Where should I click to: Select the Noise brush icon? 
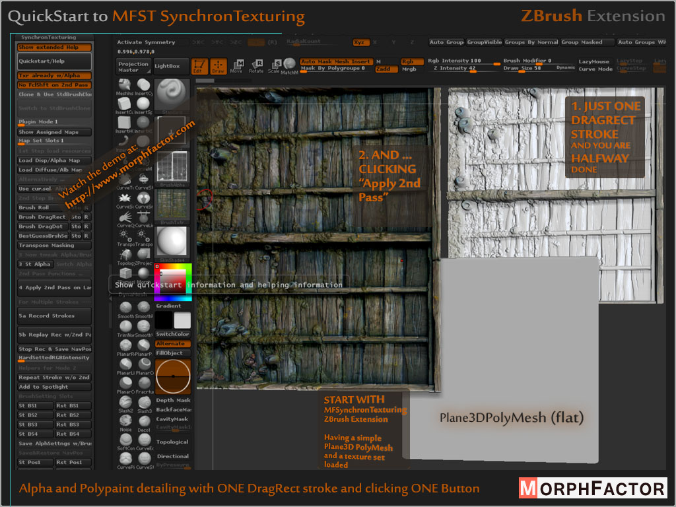pyautogui.click(x=125, y=421)
